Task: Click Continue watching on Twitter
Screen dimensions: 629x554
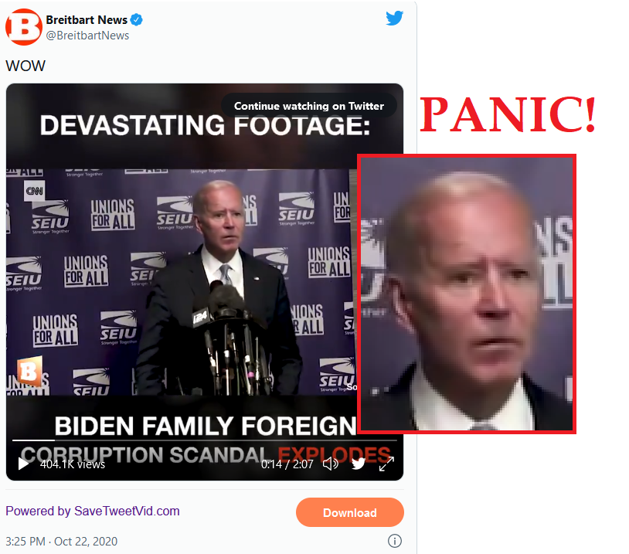Action: click(x=309, y=106)
